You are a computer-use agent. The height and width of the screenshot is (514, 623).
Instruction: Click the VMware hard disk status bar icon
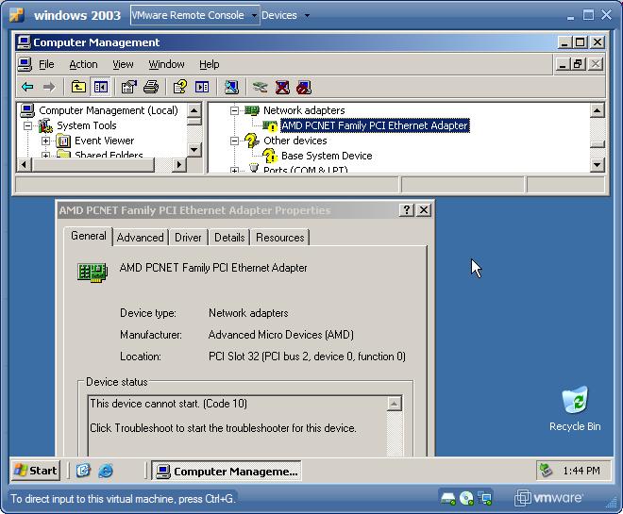[x=448, y=498]
